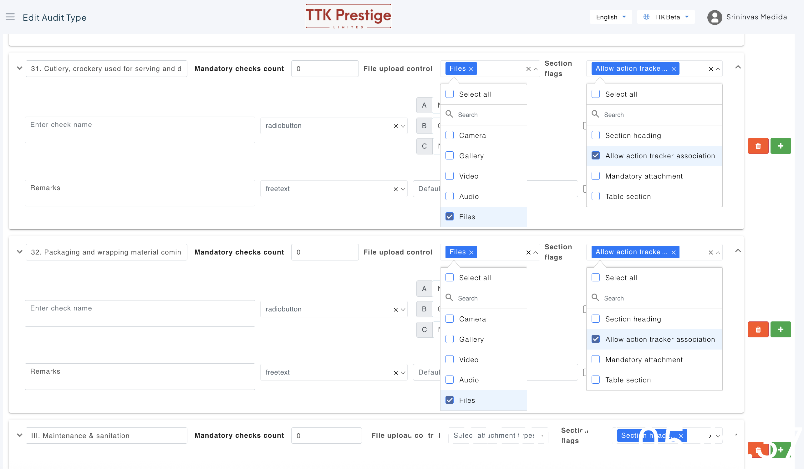Add section after 31 with green plus

point(781,146)
